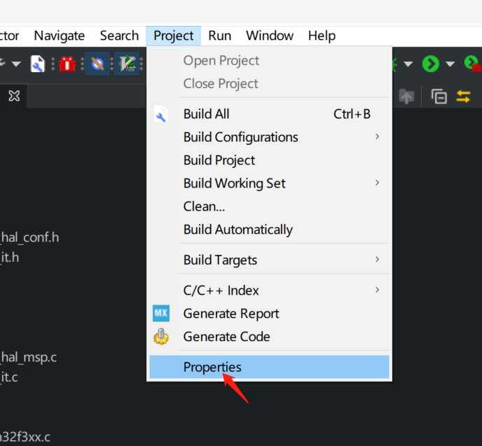Image resolution: width=482 pixels, height=446 pixels.
Task: Click the red gift box toolbar icon
Action: [67, 64]
